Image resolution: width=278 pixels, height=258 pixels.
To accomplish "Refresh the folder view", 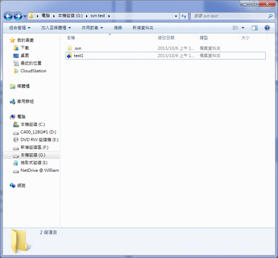I will coord(184,16).
